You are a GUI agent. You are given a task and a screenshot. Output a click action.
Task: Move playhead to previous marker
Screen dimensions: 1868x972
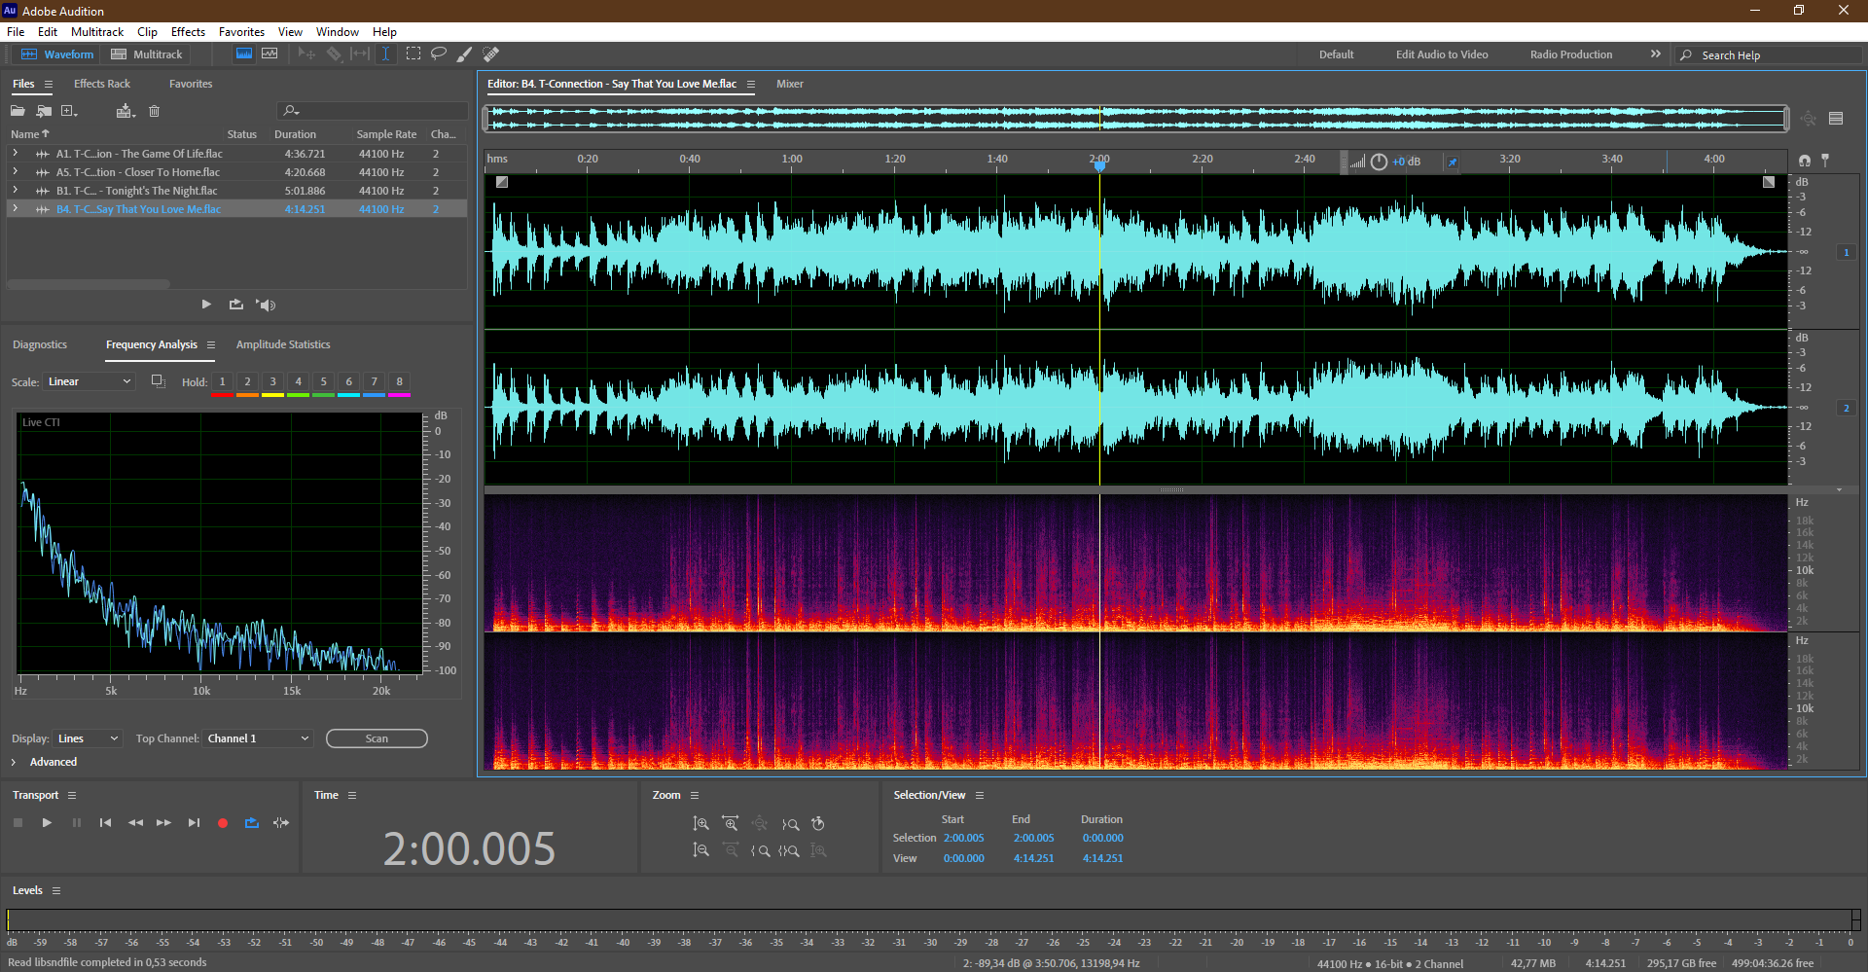[x=105, y=823]
